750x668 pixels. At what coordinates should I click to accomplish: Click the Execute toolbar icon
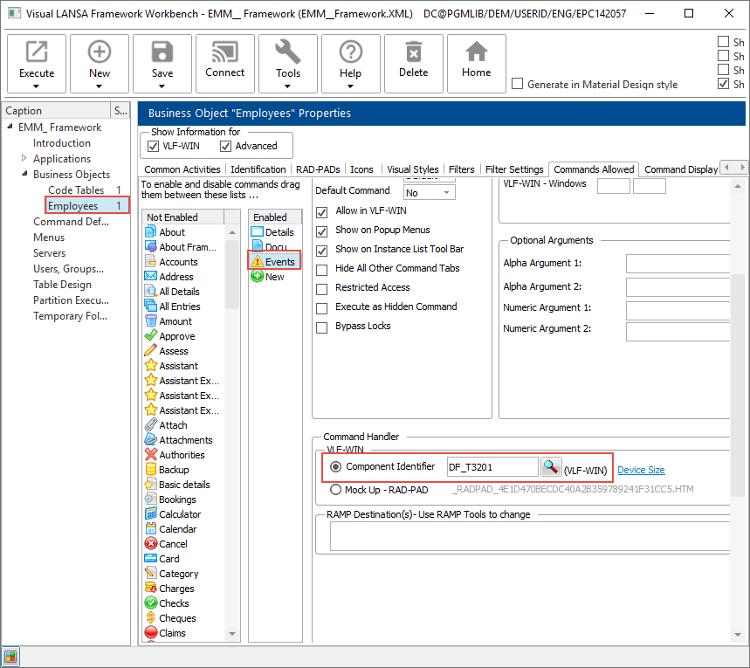click(37, 52)
